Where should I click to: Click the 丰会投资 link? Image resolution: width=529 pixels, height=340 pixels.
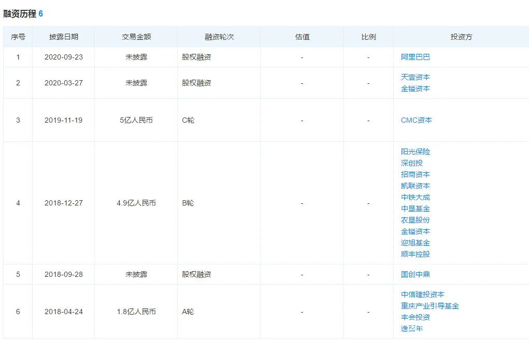pyautogui.click(x=415, y=317)
